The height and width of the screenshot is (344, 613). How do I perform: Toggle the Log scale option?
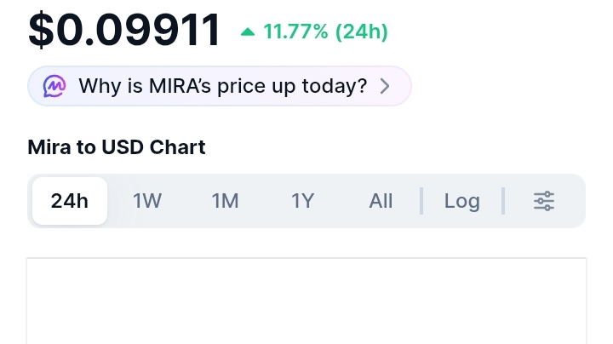tap(461, 201)
